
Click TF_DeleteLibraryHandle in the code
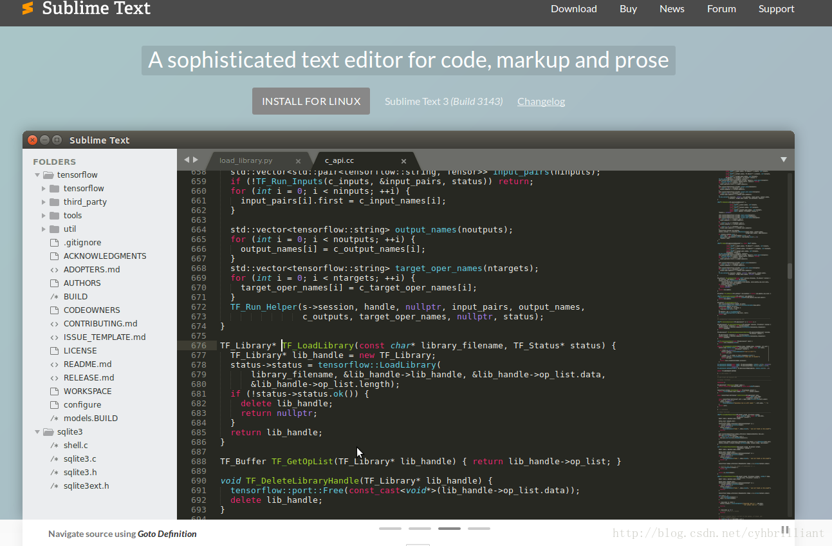[x=302, y=481]
